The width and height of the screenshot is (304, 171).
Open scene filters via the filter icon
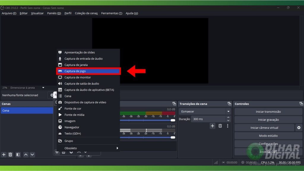[18, 155]
